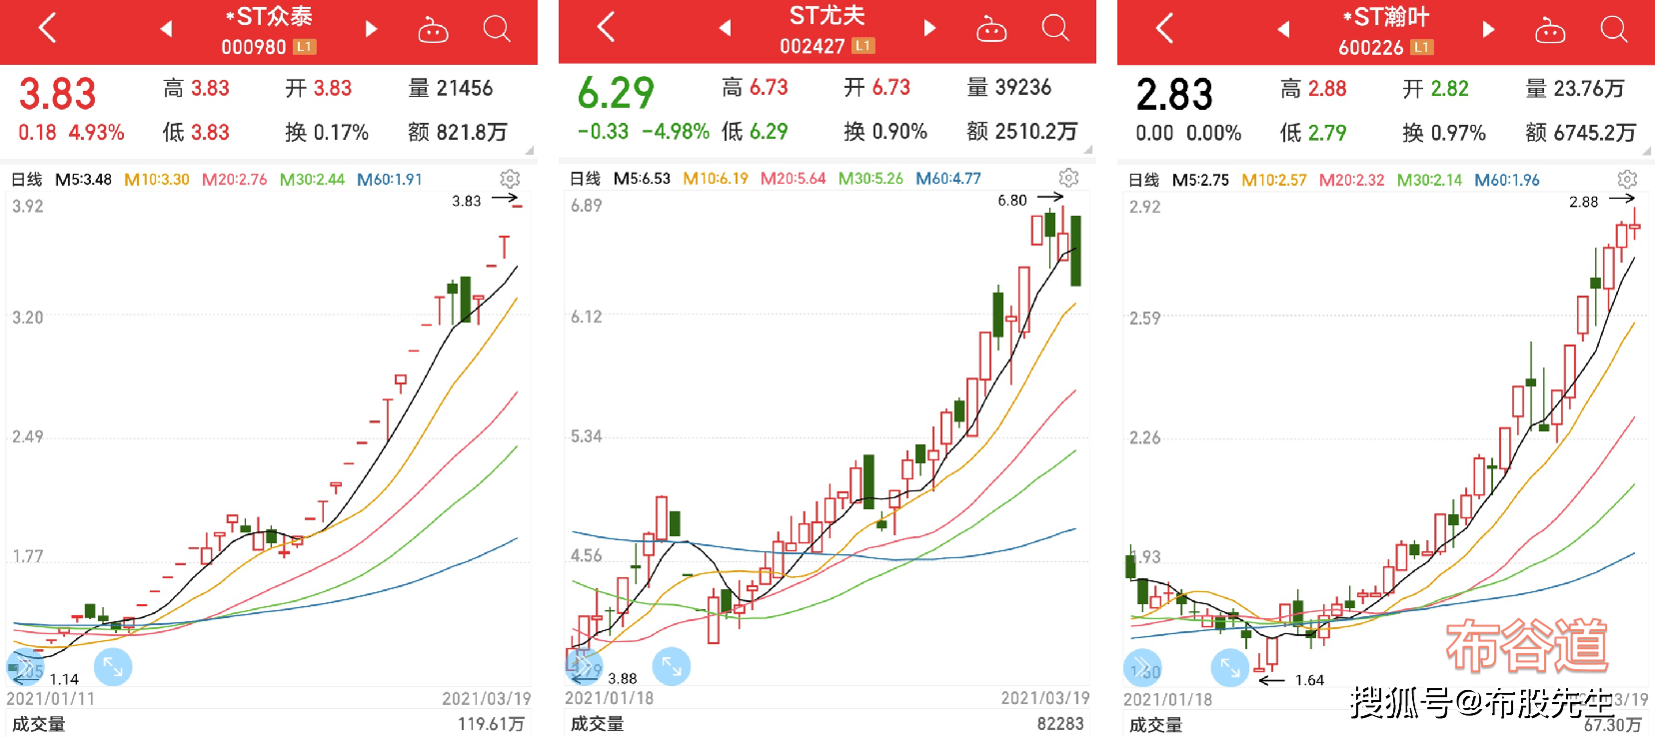Tap current price 6.29
Screen dimensions: 1656x738
[616, 94]
